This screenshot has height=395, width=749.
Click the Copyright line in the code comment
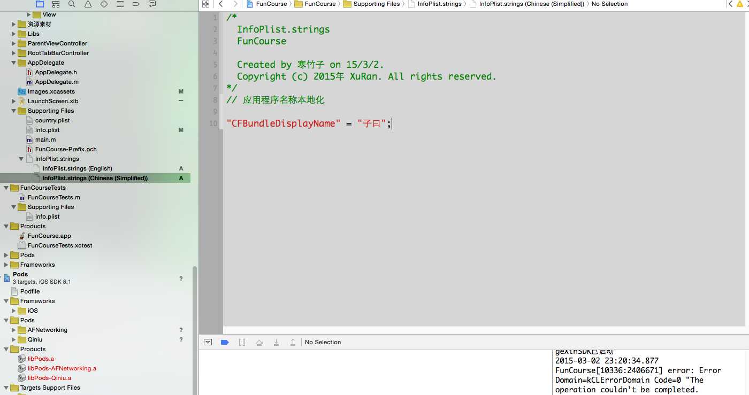point(367,76)
